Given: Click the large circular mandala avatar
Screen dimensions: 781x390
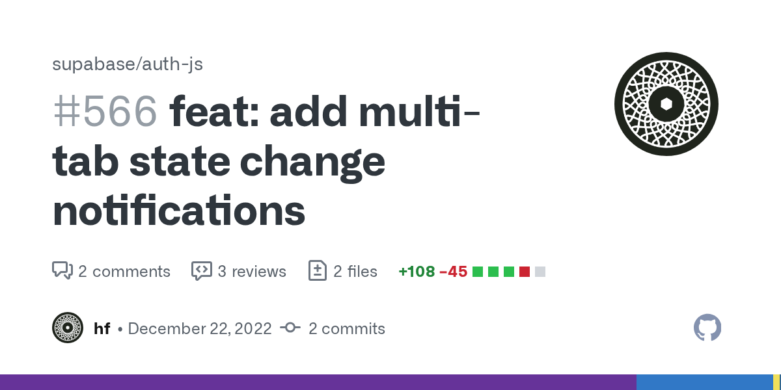Looking at the screenshot, I should 666,104.
